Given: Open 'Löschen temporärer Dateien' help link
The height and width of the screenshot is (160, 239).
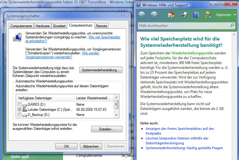Looking at the screenshot, I should (177, 141).
